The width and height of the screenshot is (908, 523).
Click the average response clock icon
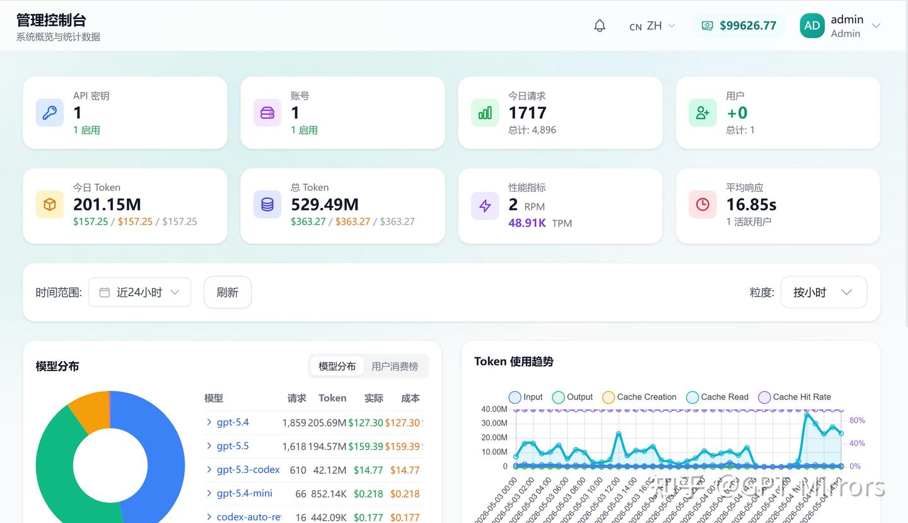[702, 205]
